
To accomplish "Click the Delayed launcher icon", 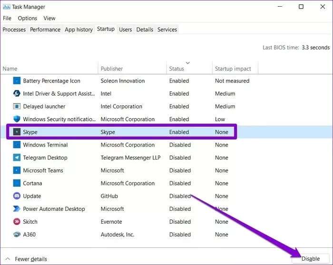I will [17, 106].
